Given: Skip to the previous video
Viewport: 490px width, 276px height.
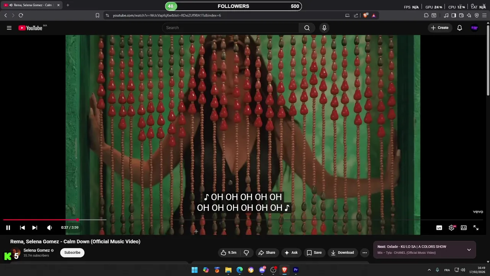Looking at the screenshot, I should click(x=22, y=228).
